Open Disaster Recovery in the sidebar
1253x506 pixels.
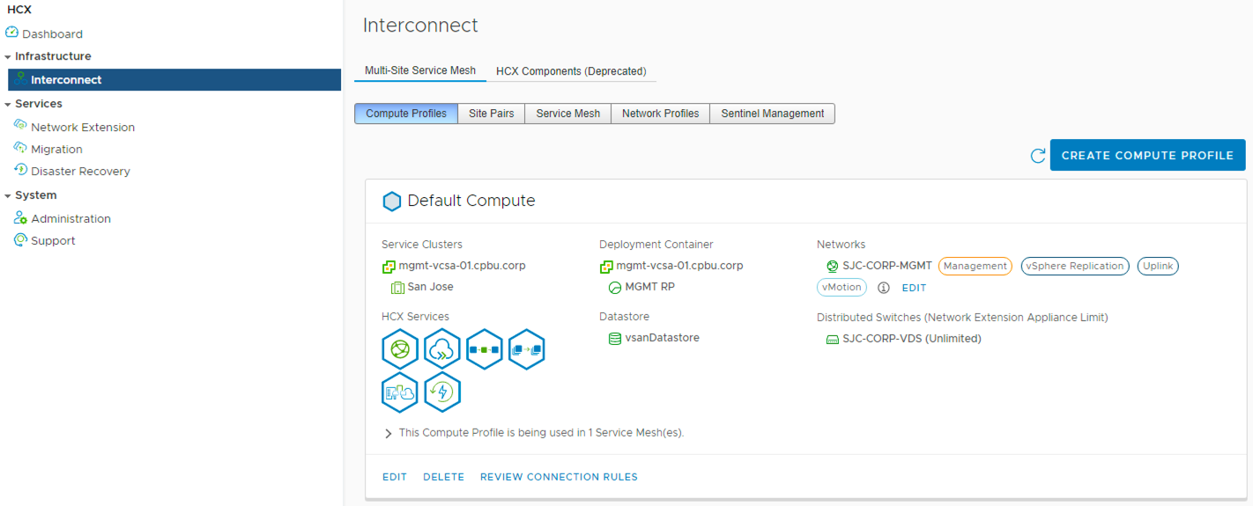point(80,171)
